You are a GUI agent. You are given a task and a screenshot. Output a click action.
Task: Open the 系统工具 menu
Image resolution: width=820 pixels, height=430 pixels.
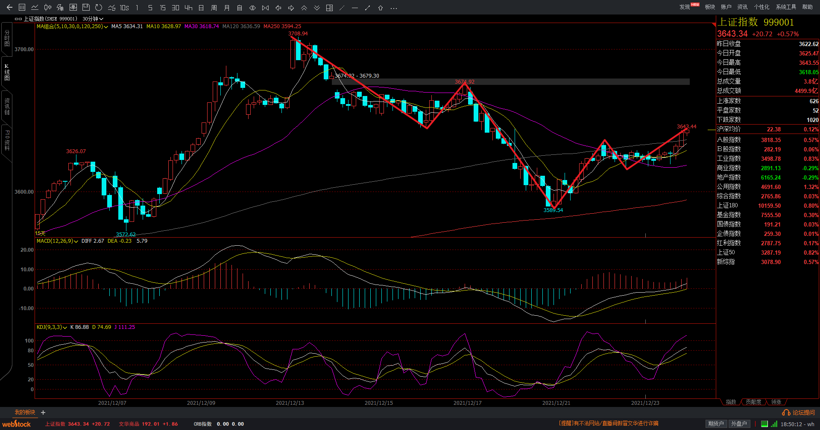(x=786, y=7)
